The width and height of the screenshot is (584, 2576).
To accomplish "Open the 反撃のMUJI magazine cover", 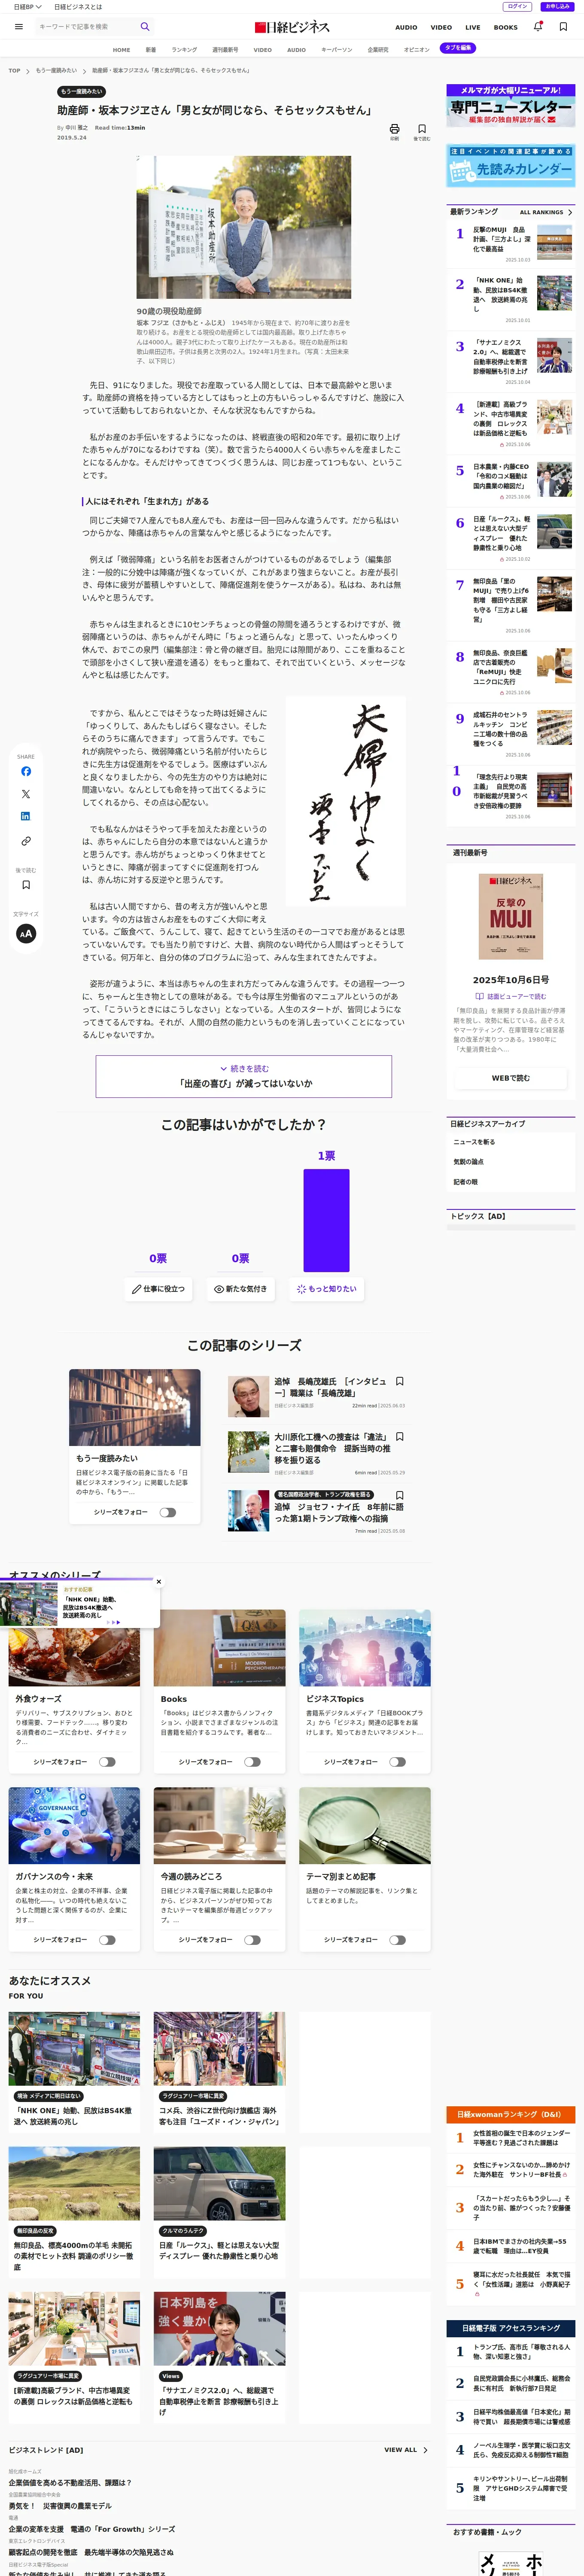I will 511,917.
